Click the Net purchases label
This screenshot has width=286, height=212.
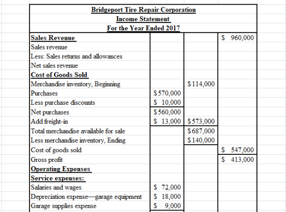[x=50, y=112]
